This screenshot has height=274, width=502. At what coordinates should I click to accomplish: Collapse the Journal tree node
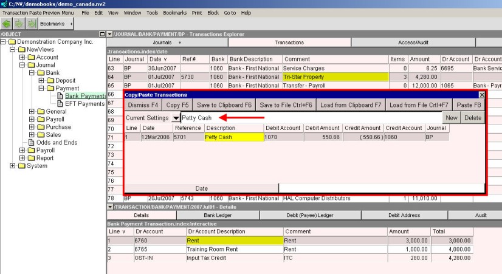[x=22, y=65]
